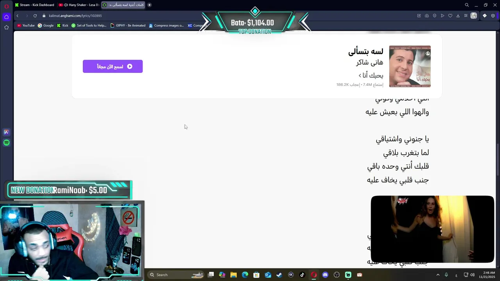
Task: Open the YouTube bookmark
Action: (26, 25)
